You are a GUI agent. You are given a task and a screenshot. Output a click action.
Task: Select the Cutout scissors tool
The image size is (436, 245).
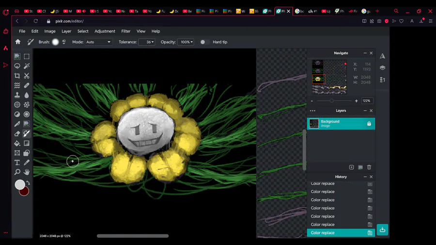point(27,76)
